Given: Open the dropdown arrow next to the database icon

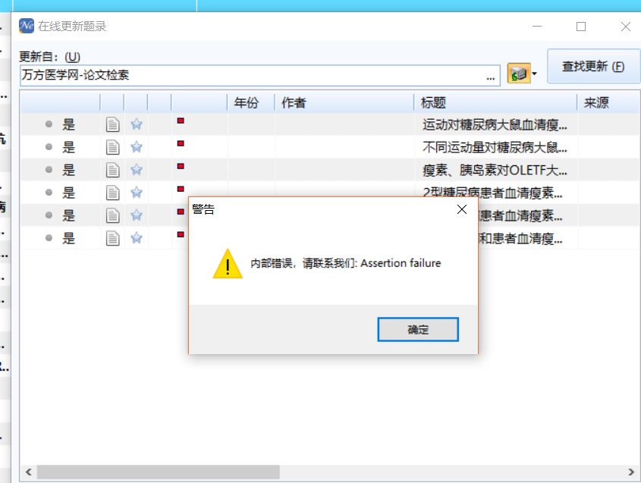Looking at the screenshot, I should pyautogui.click(x=534, y=74).
